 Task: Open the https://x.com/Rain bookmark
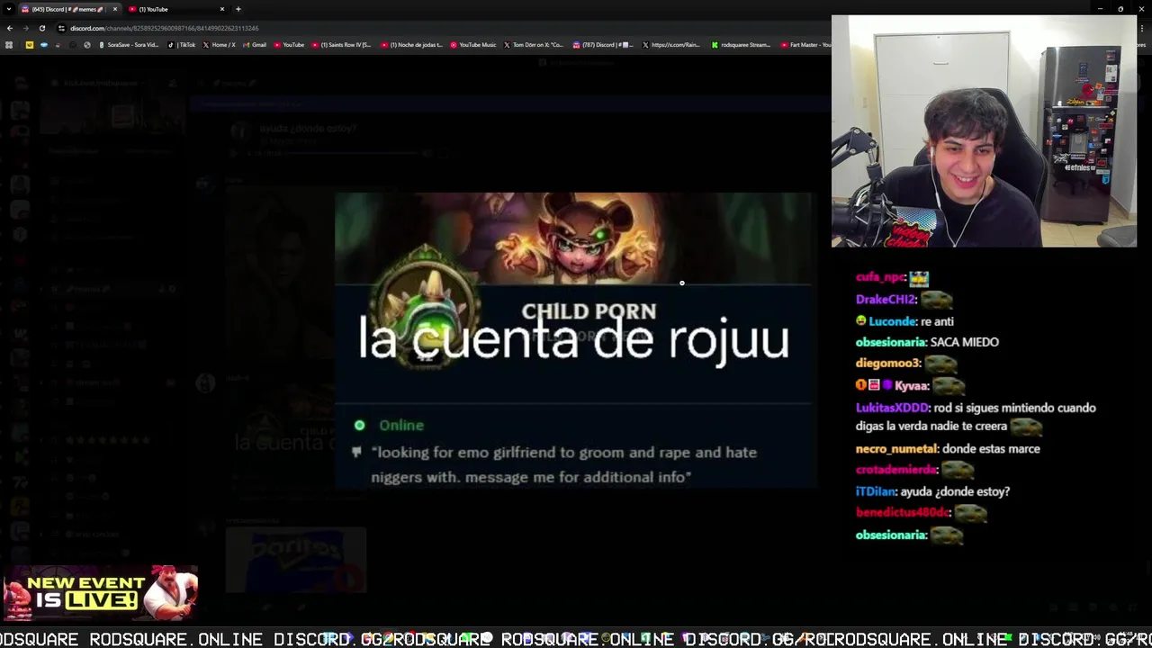(670, 45)
